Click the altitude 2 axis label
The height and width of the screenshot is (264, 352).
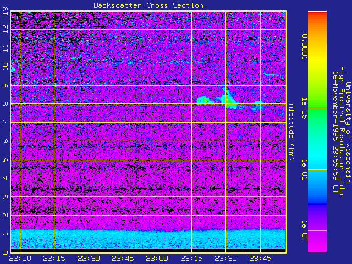click(x=5, y=215)
